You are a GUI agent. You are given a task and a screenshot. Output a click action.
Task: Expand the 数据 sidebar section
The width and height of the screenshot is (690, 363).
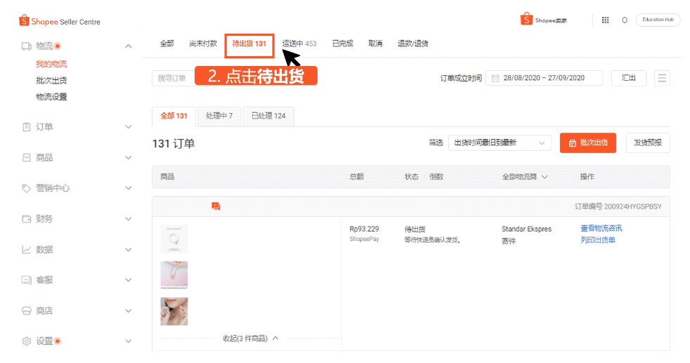[x=129, y=250]
